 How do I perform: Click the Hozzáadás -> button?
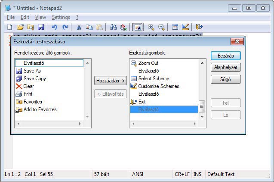[111, 81]
